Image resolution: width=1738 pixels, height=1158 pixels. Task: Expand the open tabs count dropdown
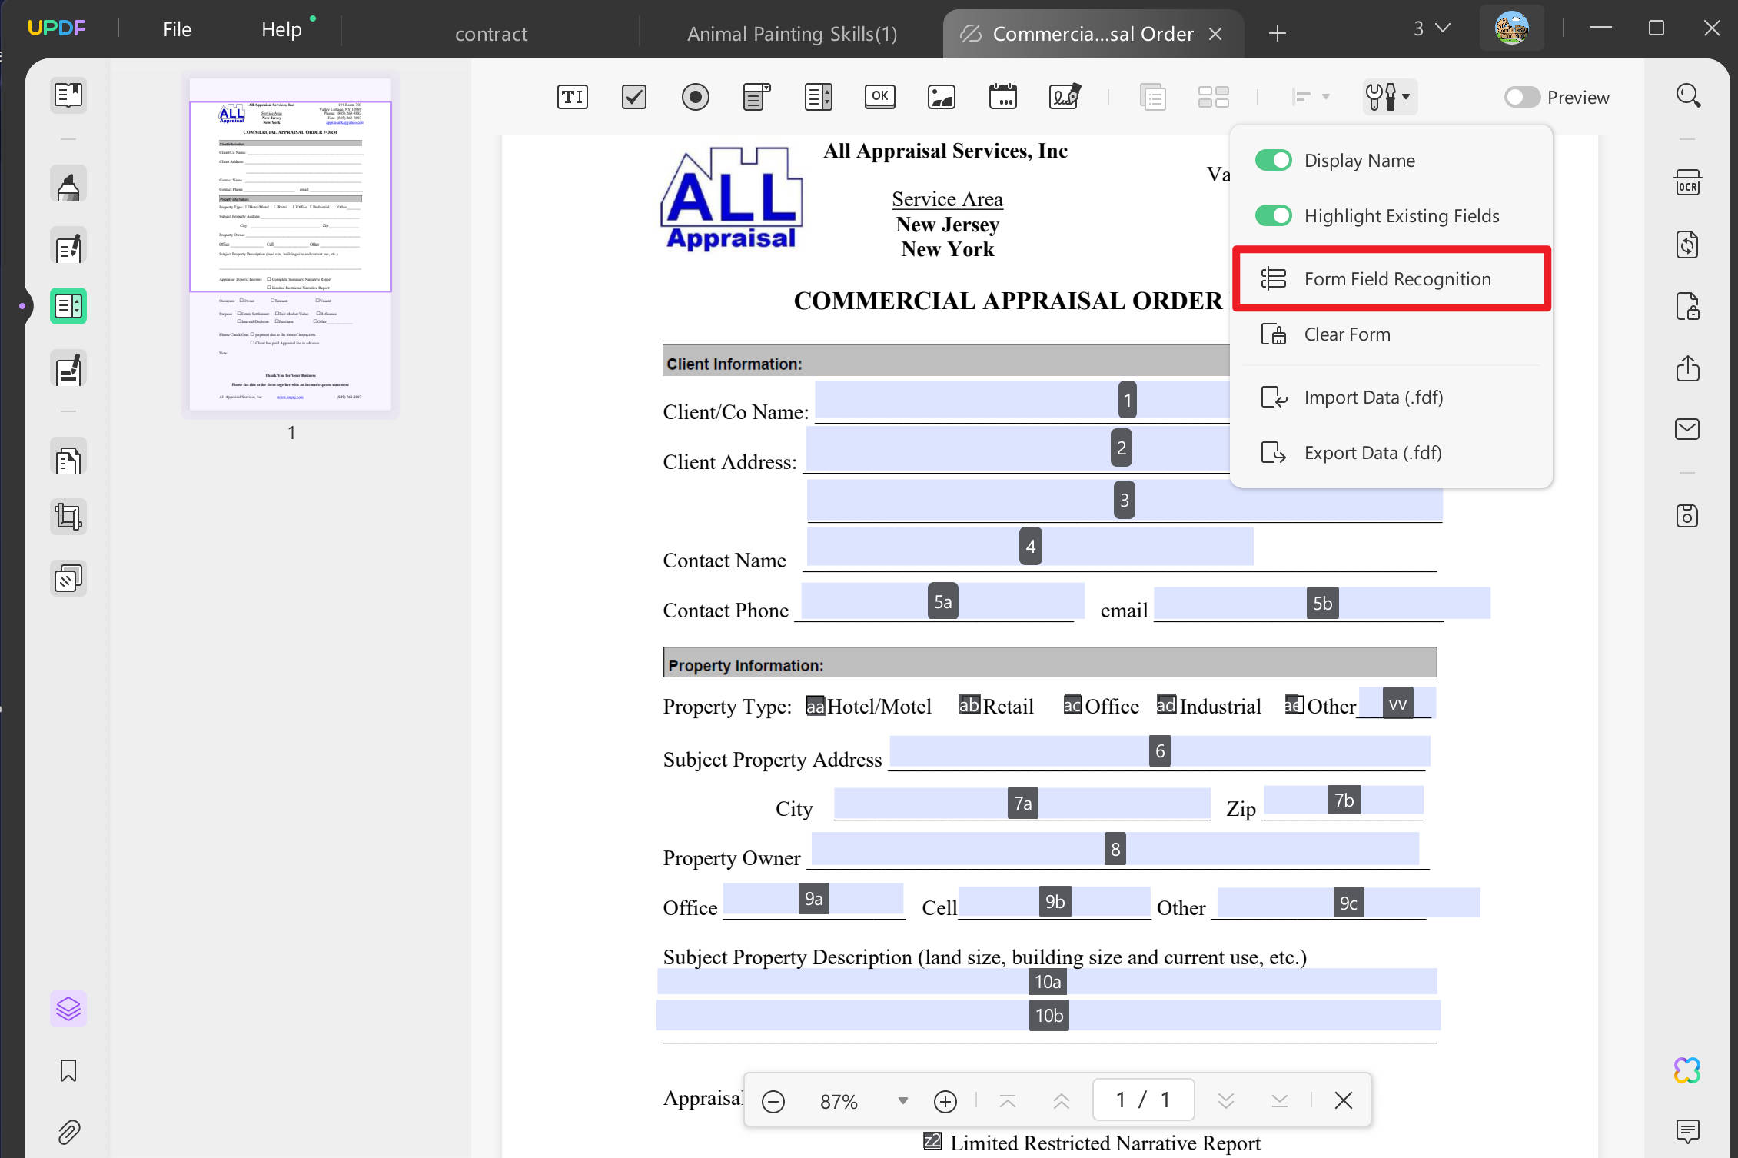tap(1431, 29)
